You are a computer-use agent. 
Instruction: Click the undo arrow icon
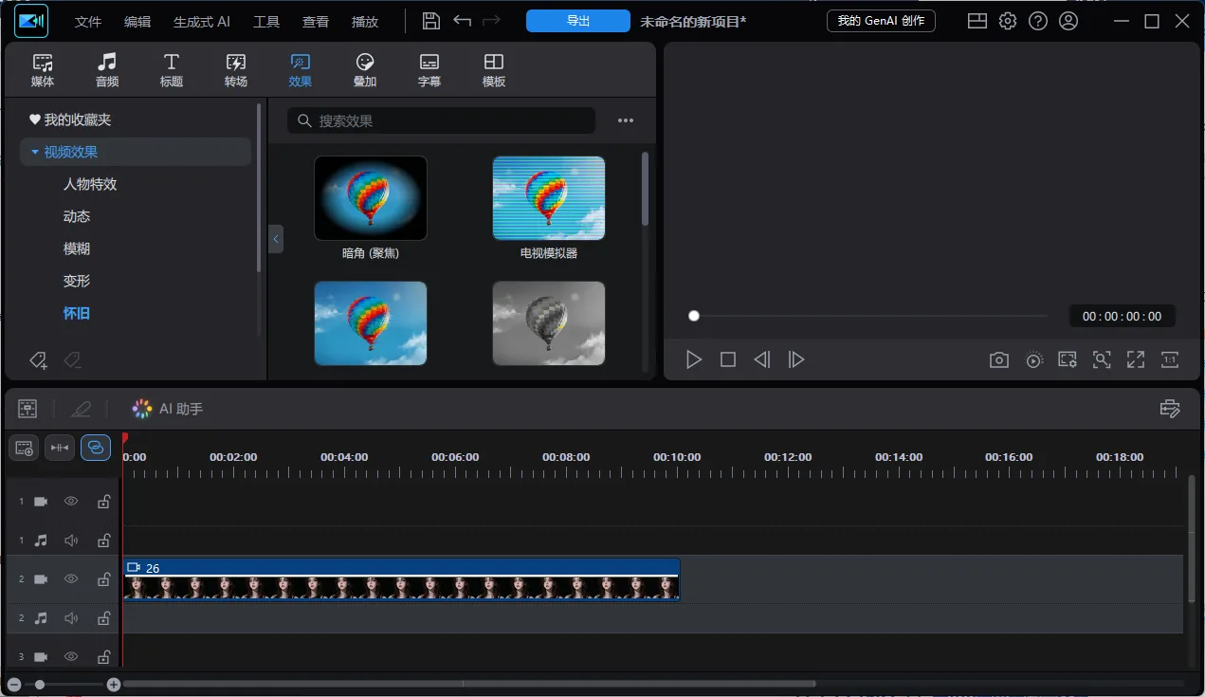point(462,21)
